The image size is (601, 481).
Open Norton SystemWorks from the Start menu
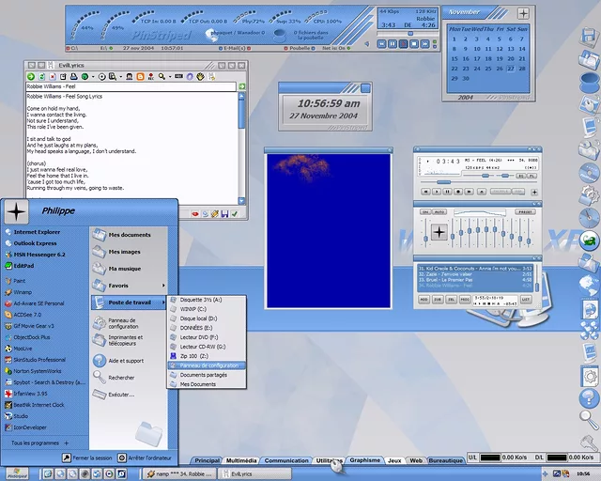pyautogui.click(x=39, y=370)
